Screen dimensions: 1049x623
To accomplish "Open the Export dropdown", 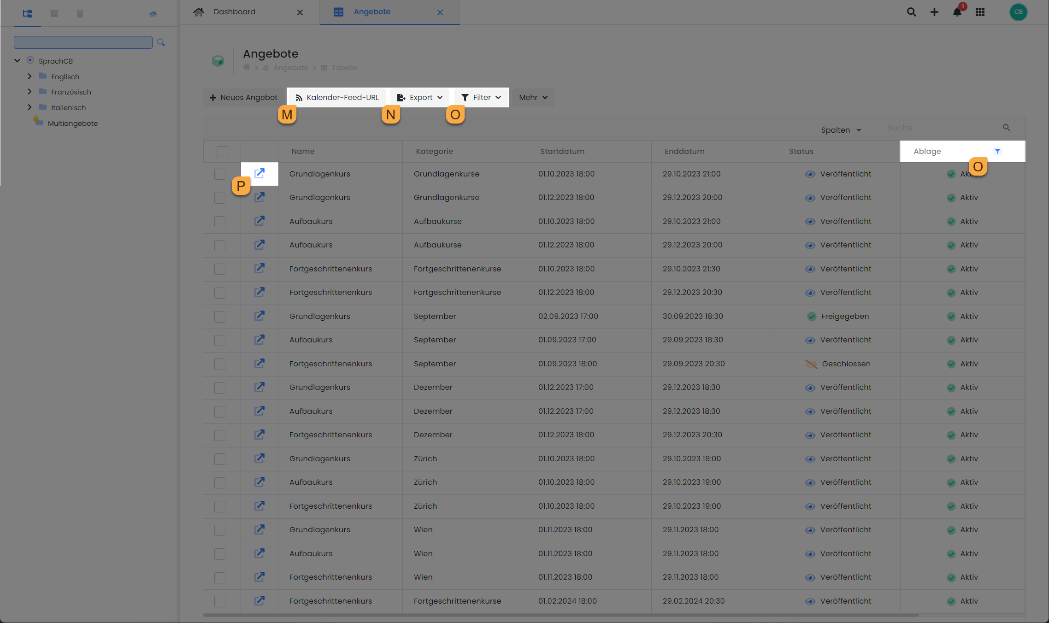I will 419,97.
